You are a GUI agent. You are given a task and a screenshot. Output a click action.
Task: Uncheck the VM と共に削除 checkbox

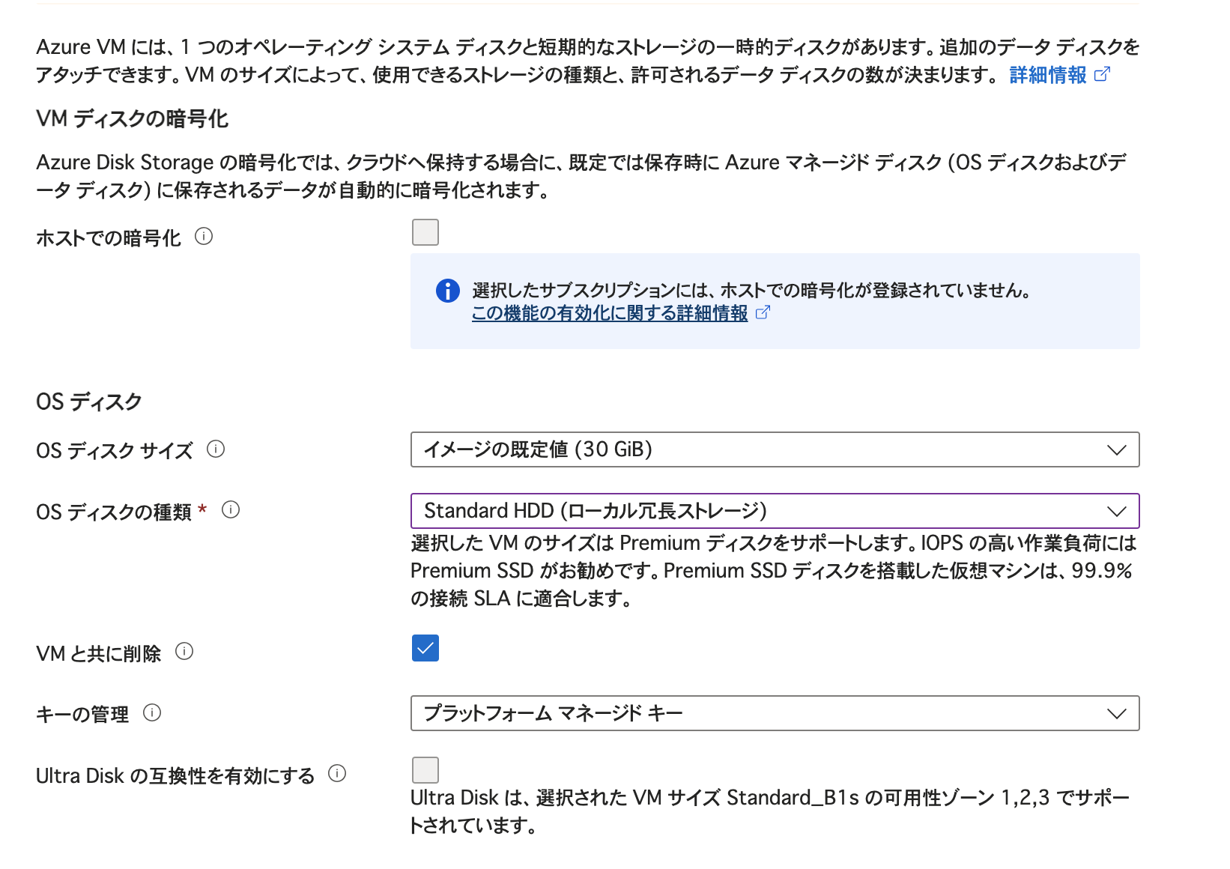coord(425,648)
